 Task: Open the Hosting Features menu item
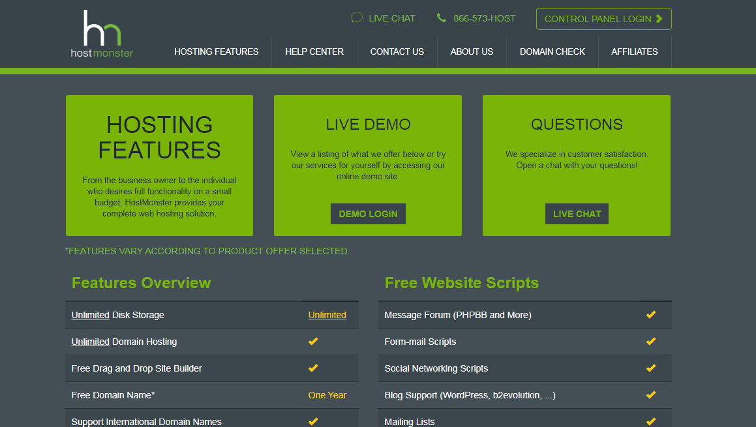[217, 52]
